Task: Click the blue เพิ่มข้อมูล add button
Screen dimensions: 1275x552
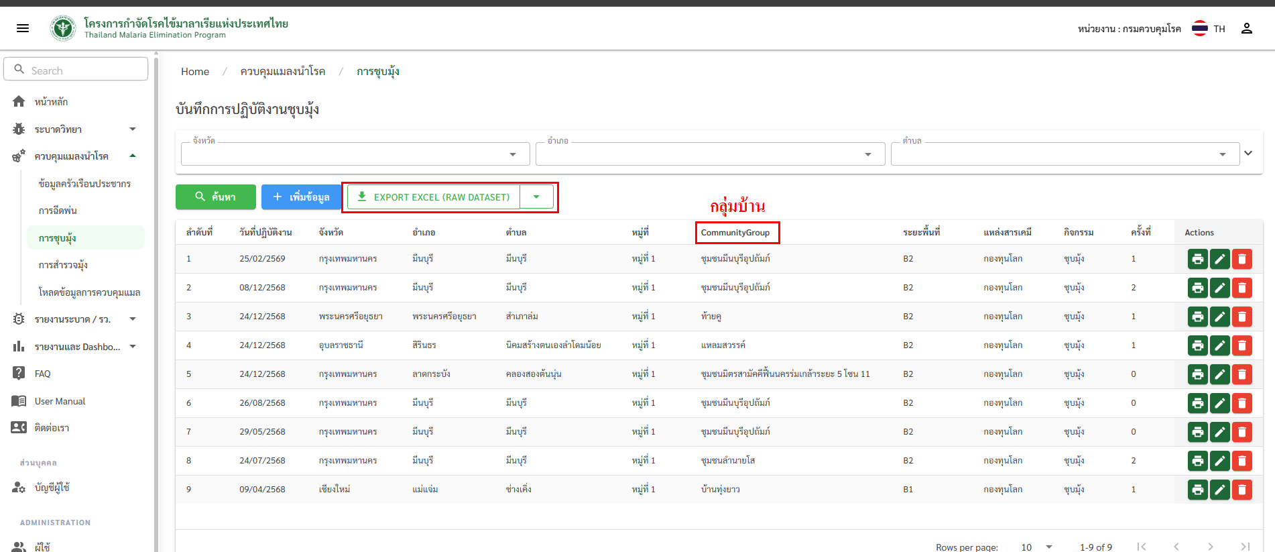Action: pos(301,197)
